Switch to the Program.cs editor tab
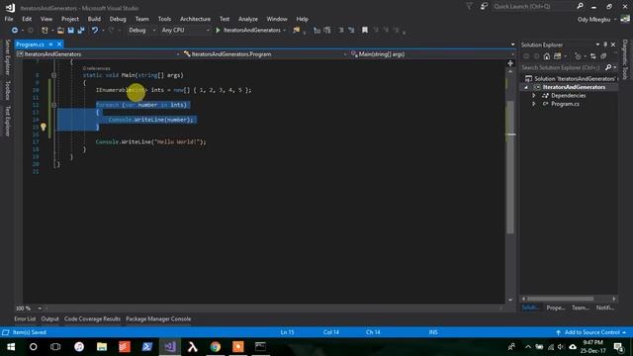The width and height of the screenshot is (633, 356). pos(31,44)
